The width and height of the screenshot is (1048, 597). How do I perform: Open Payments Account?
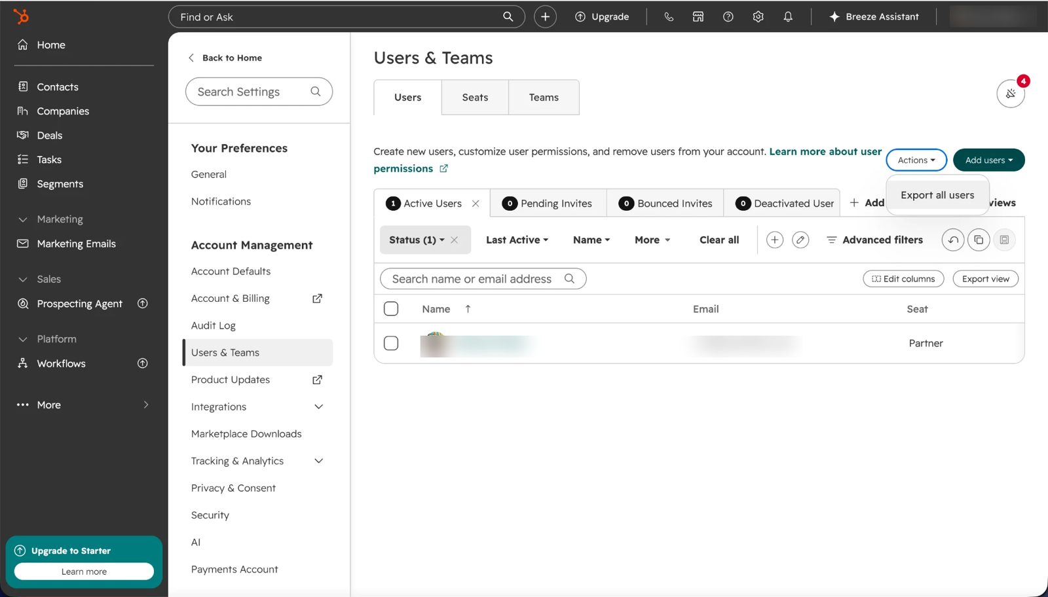(234, 569)
